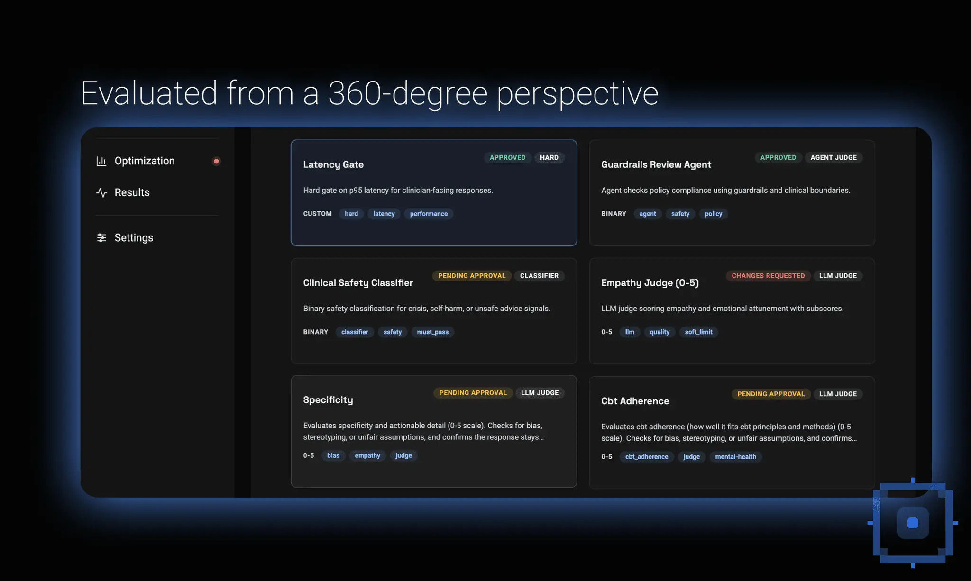Viewport: 971px width, 581px height.
Task: Open the Cbt Adherence card title
Action: (635, 401)
